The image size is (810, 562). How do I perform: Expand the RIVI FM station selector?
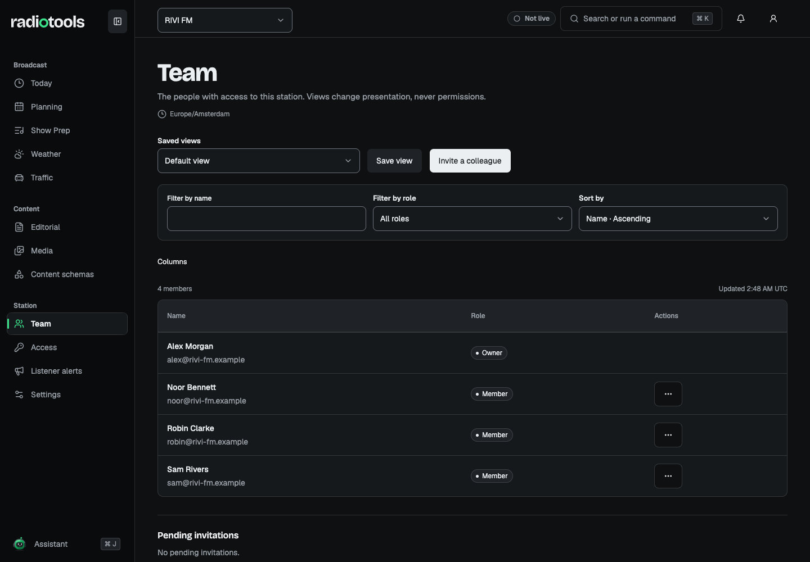(x=225, y=20)
